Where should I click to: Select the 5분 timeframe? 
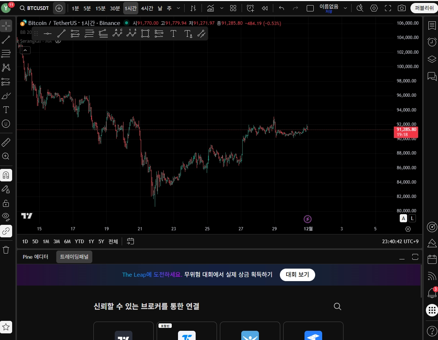[x=87, y=8]
